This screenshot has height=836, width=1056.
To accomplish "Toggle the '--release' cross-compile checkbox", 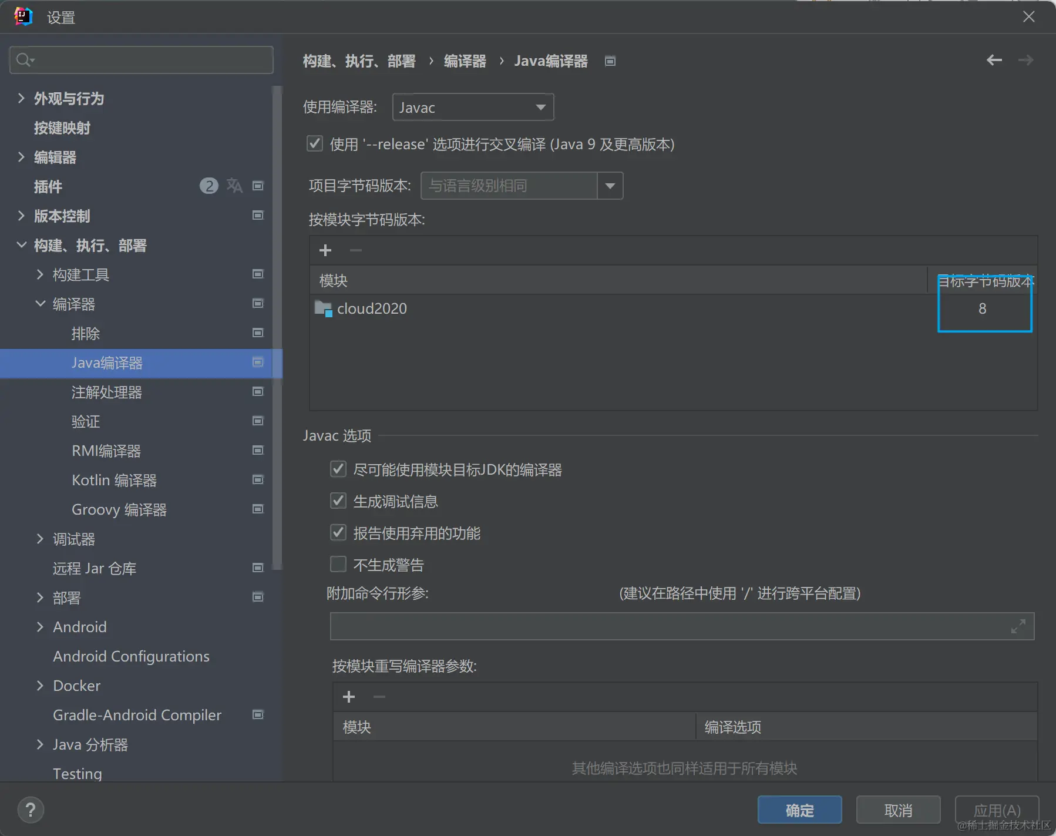I will coord(315,144).
